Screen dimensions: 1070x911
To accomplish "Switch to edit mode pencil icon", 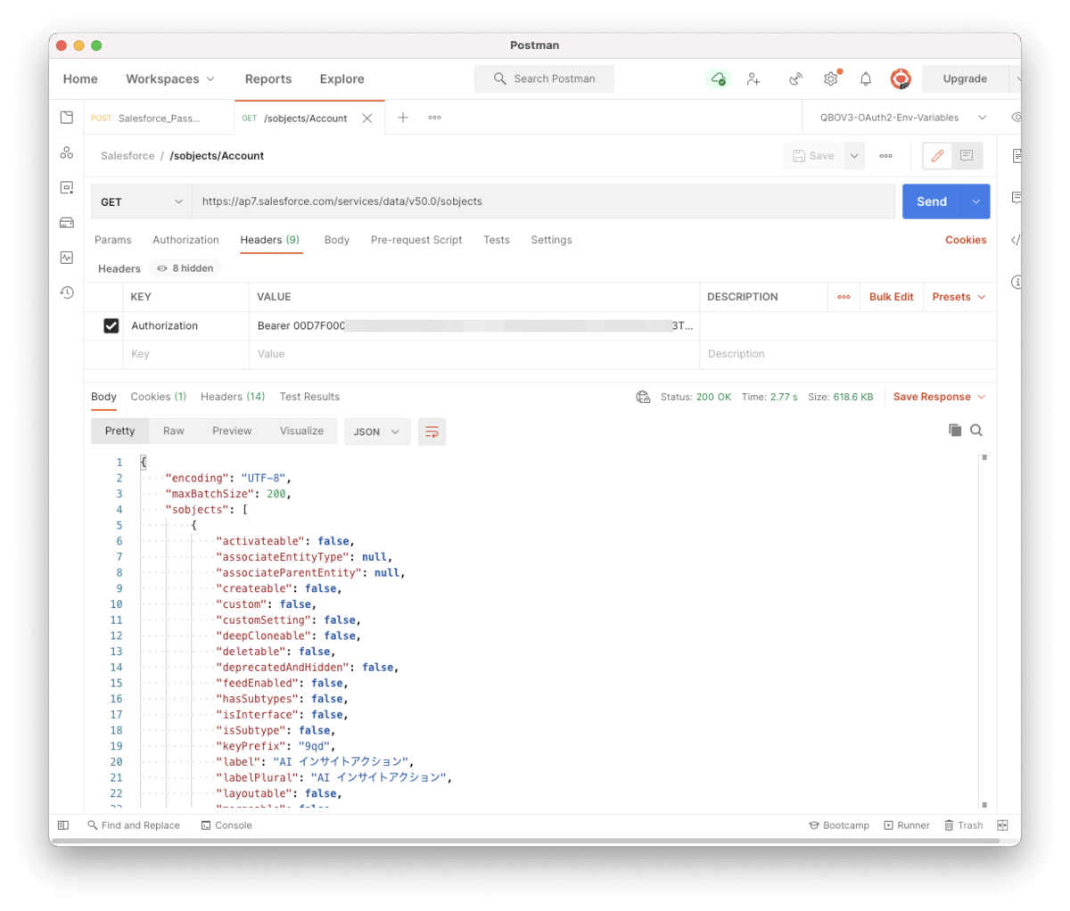I will 937,156.
